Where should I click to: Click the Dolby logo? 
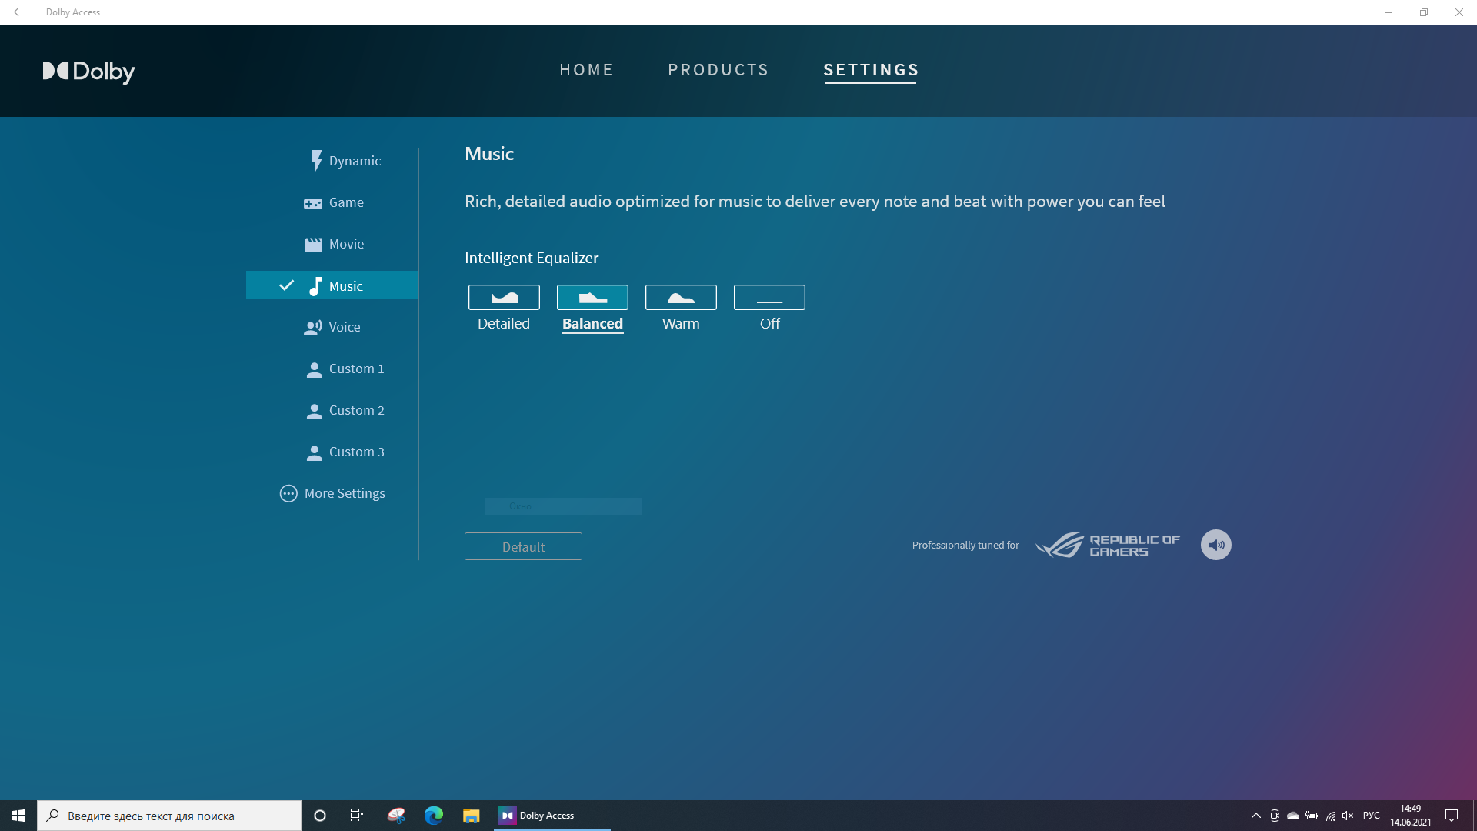88,71
